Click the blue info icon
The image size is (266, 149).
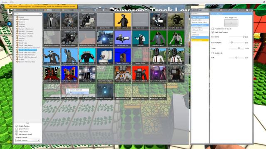(9, 24)
